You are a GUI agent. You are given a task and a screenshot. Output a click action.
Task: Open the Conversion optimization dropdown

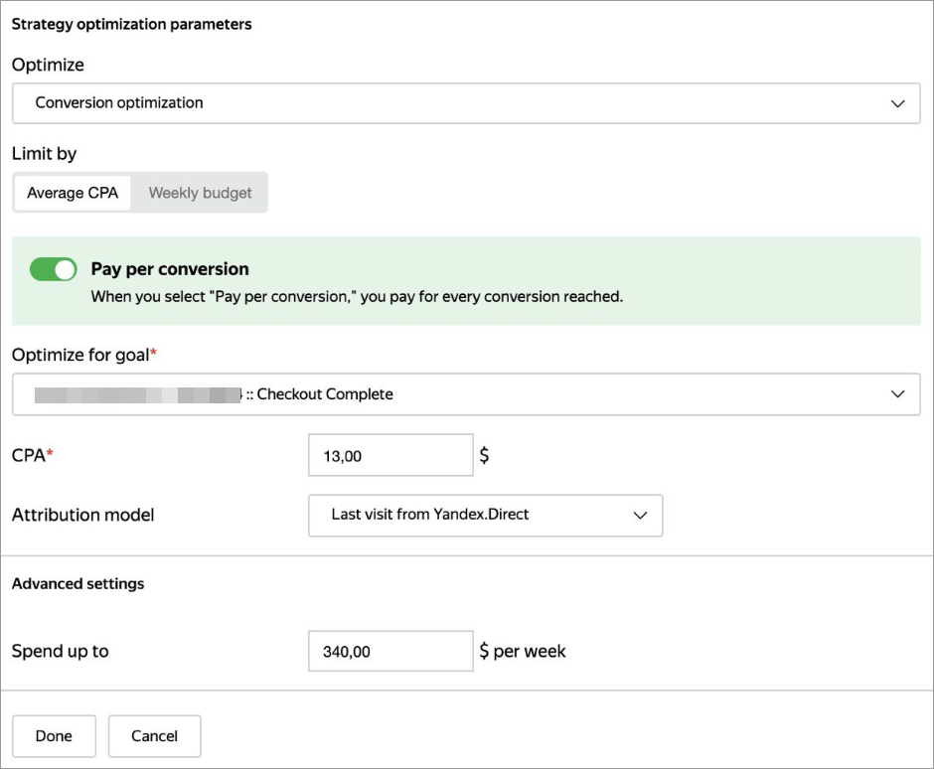tap(465, 103)
